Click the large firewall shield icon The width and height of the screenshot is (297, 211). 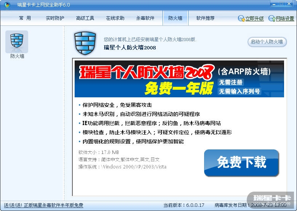85,43
